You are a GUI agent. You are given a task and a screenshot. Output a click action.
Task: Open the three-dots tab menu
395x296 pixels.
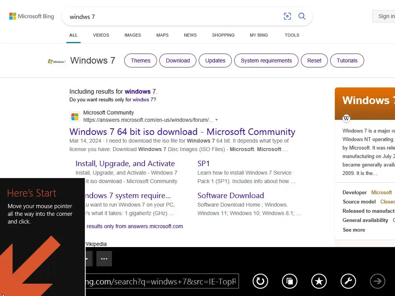104,259
